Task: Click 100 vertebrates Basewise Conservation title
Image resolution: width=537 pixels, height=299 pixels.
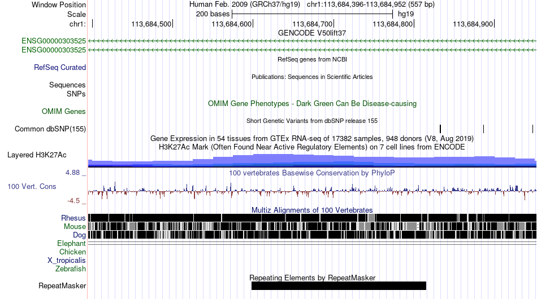Action: 312,173
